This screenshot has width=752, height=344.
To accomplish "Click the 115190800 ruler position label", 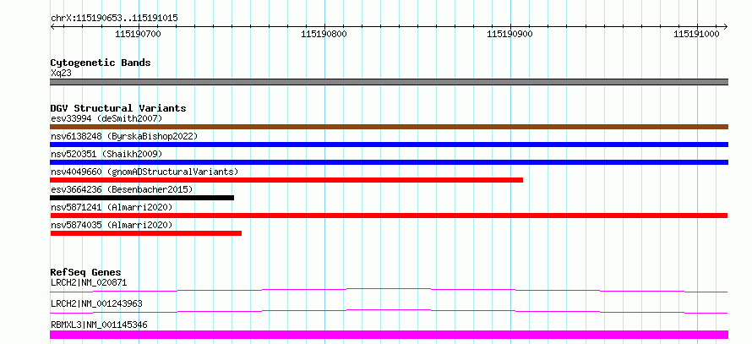I will click(324, 34).
